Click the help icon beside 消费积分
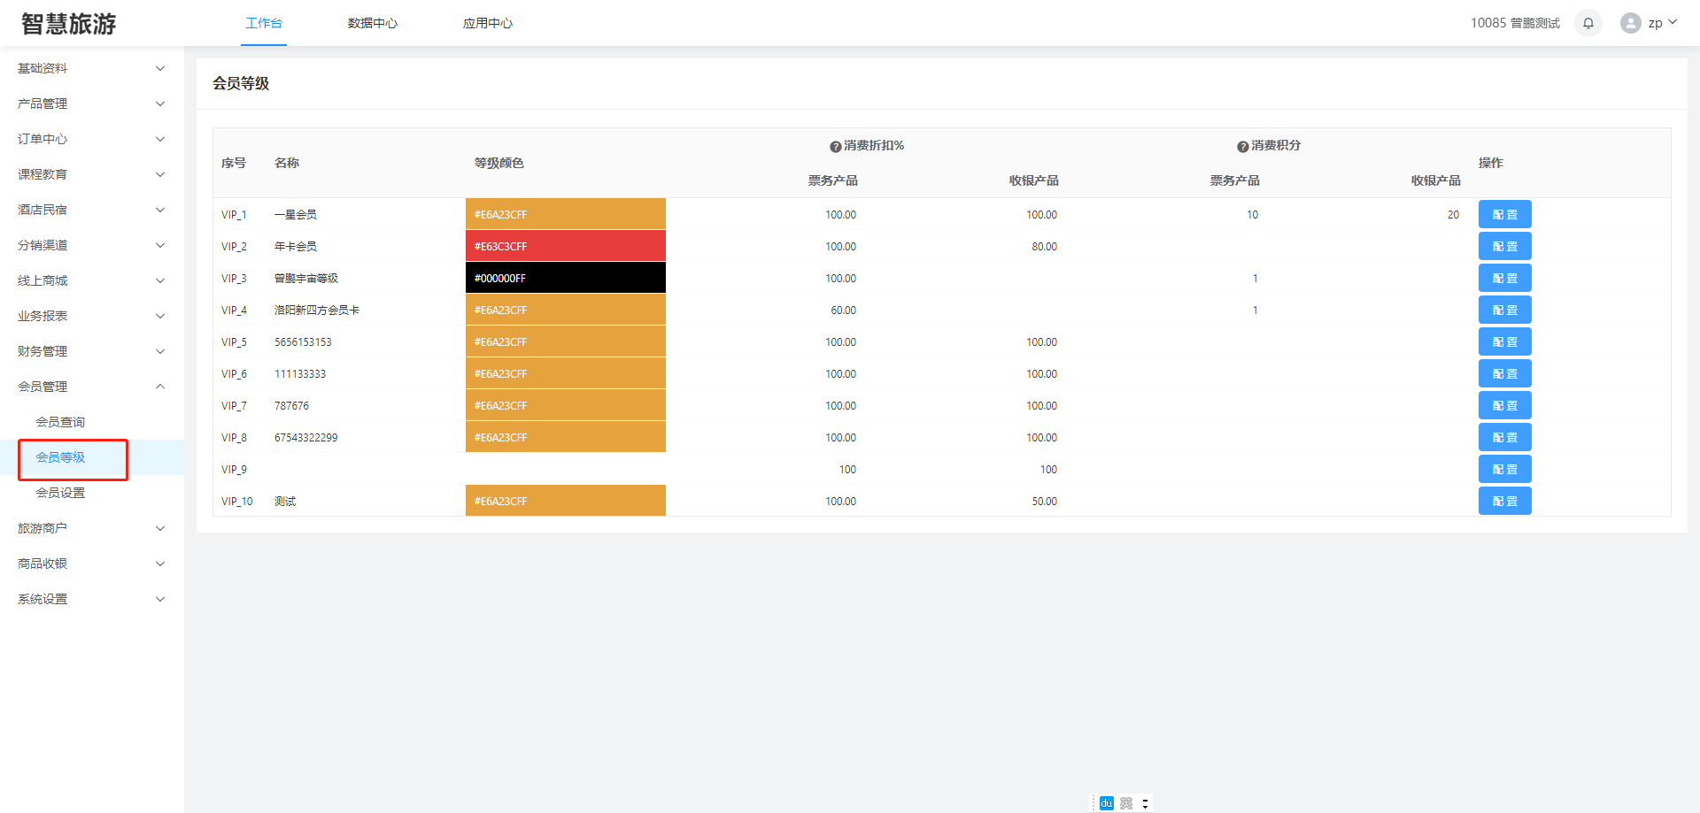This screenshot has height=813, width=1700. (x=1243, y=147)
